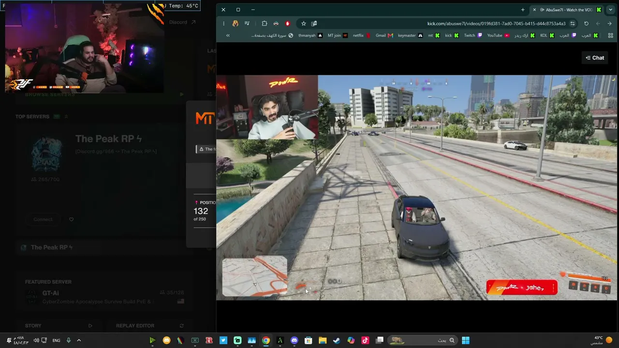619x348 pixels.
Task: Open a new Chrome tab
Action: [523, 10]
